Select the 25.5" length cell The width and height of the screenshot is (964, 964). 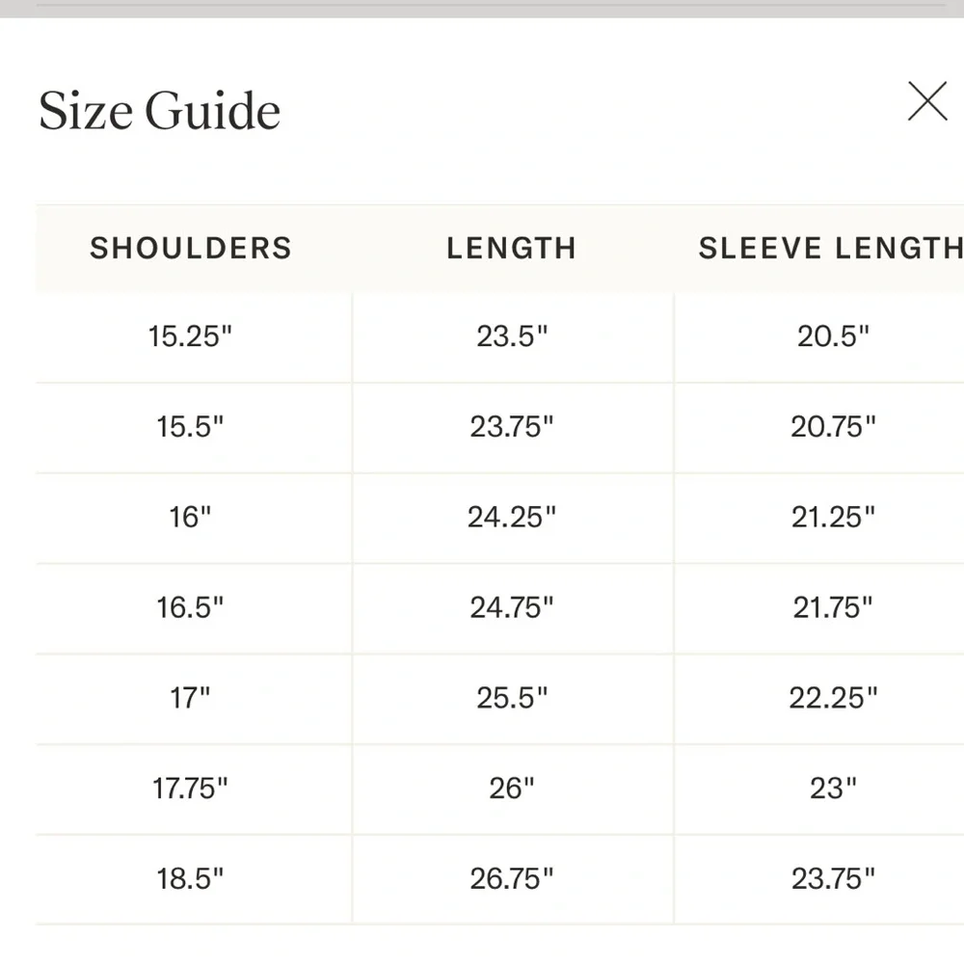pos(512,698)
